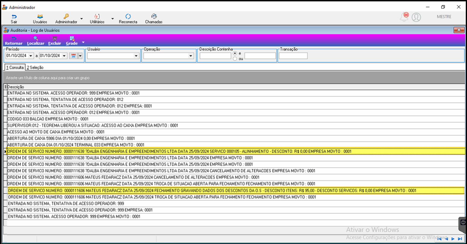Click the Transação input field
The width and height of the screenshot is (467, 244).
pos(293,56)
